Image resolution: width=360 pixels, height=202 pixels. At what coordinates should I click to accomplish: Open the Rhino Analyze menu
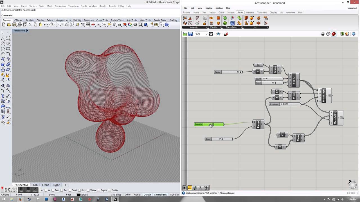pos(93,6)
